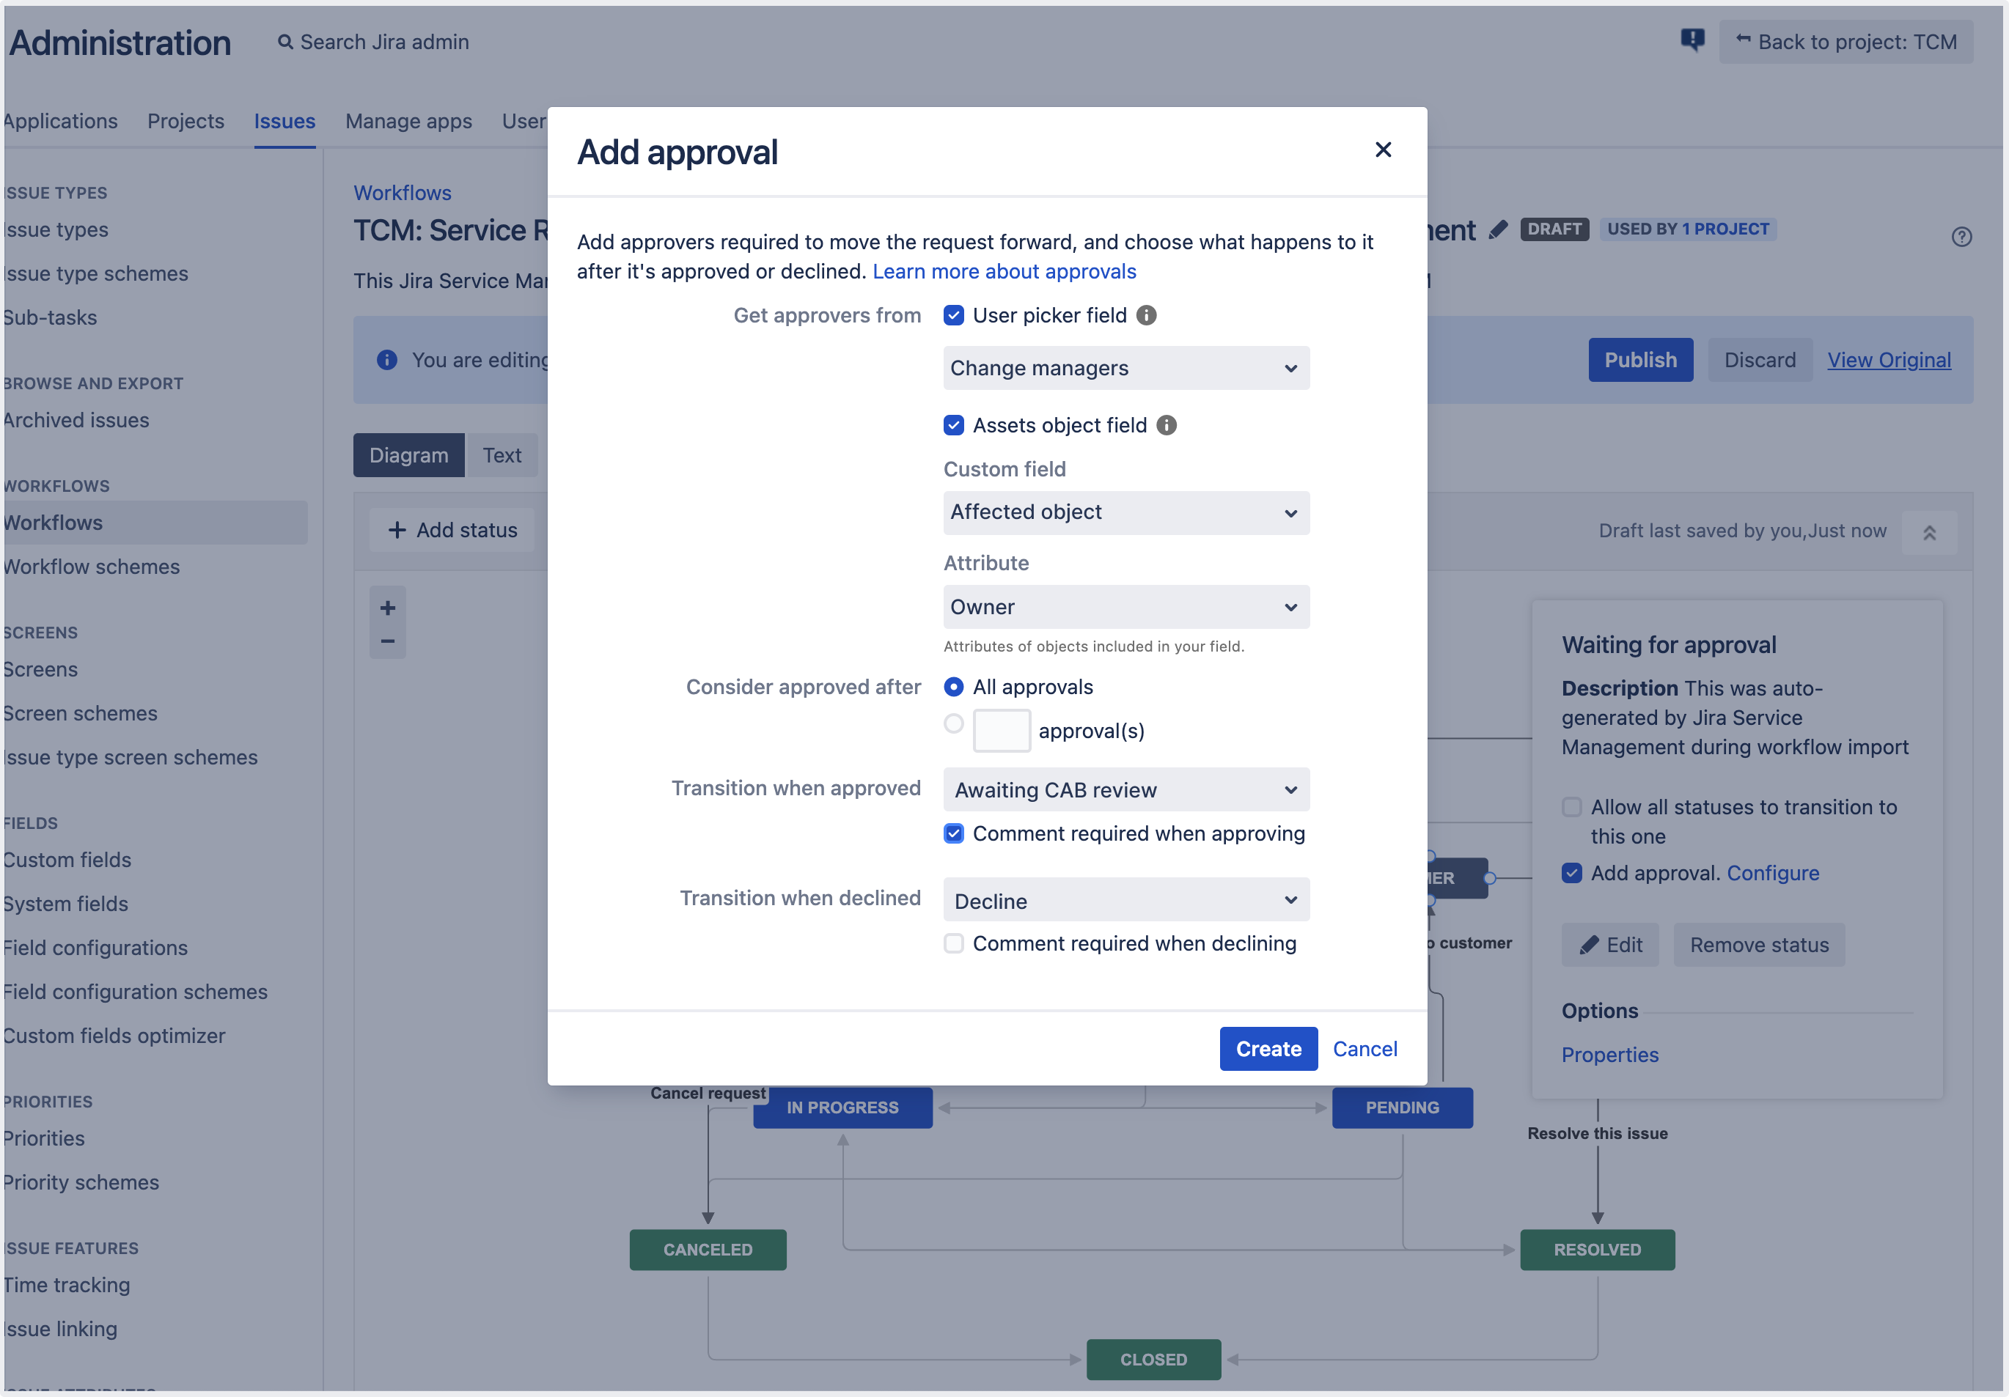Image resolution: width=2009 pixels, height=1397 pixels.
Task: Select IN PROGRESS status node in diagram
Action: tap(842, 1107)
